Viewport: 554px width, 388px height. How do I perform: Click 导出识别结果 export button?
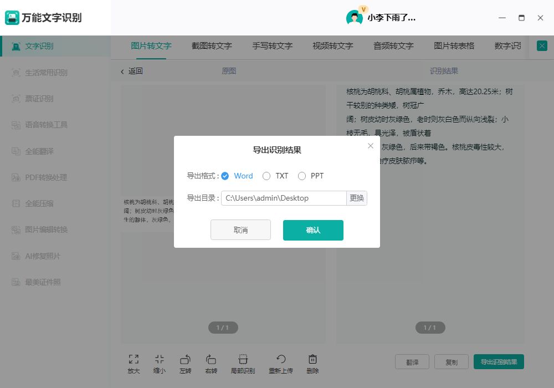[499, 362]
